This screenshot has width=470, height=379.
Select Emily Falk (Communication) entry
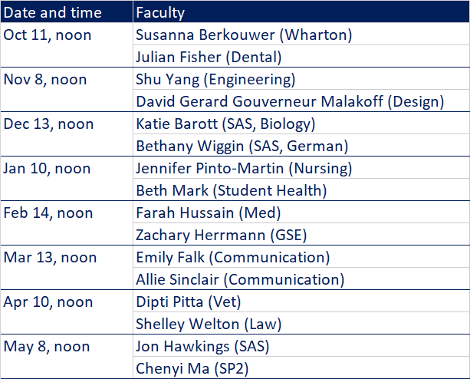(301, 256)
